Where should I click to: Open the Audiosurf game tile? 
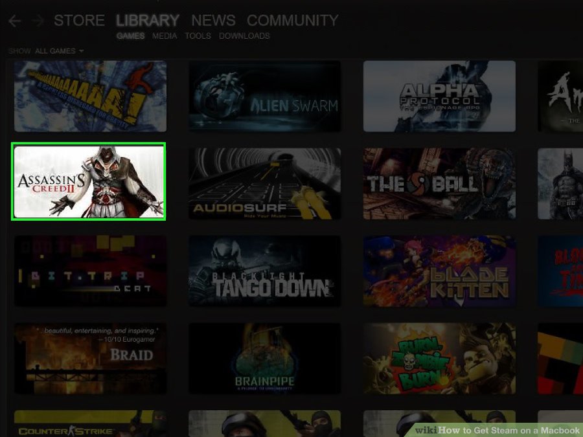265,184
